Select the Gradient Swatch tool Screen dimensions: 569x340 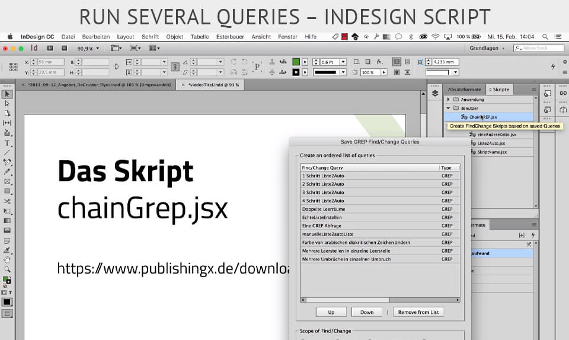coord(7,221)
